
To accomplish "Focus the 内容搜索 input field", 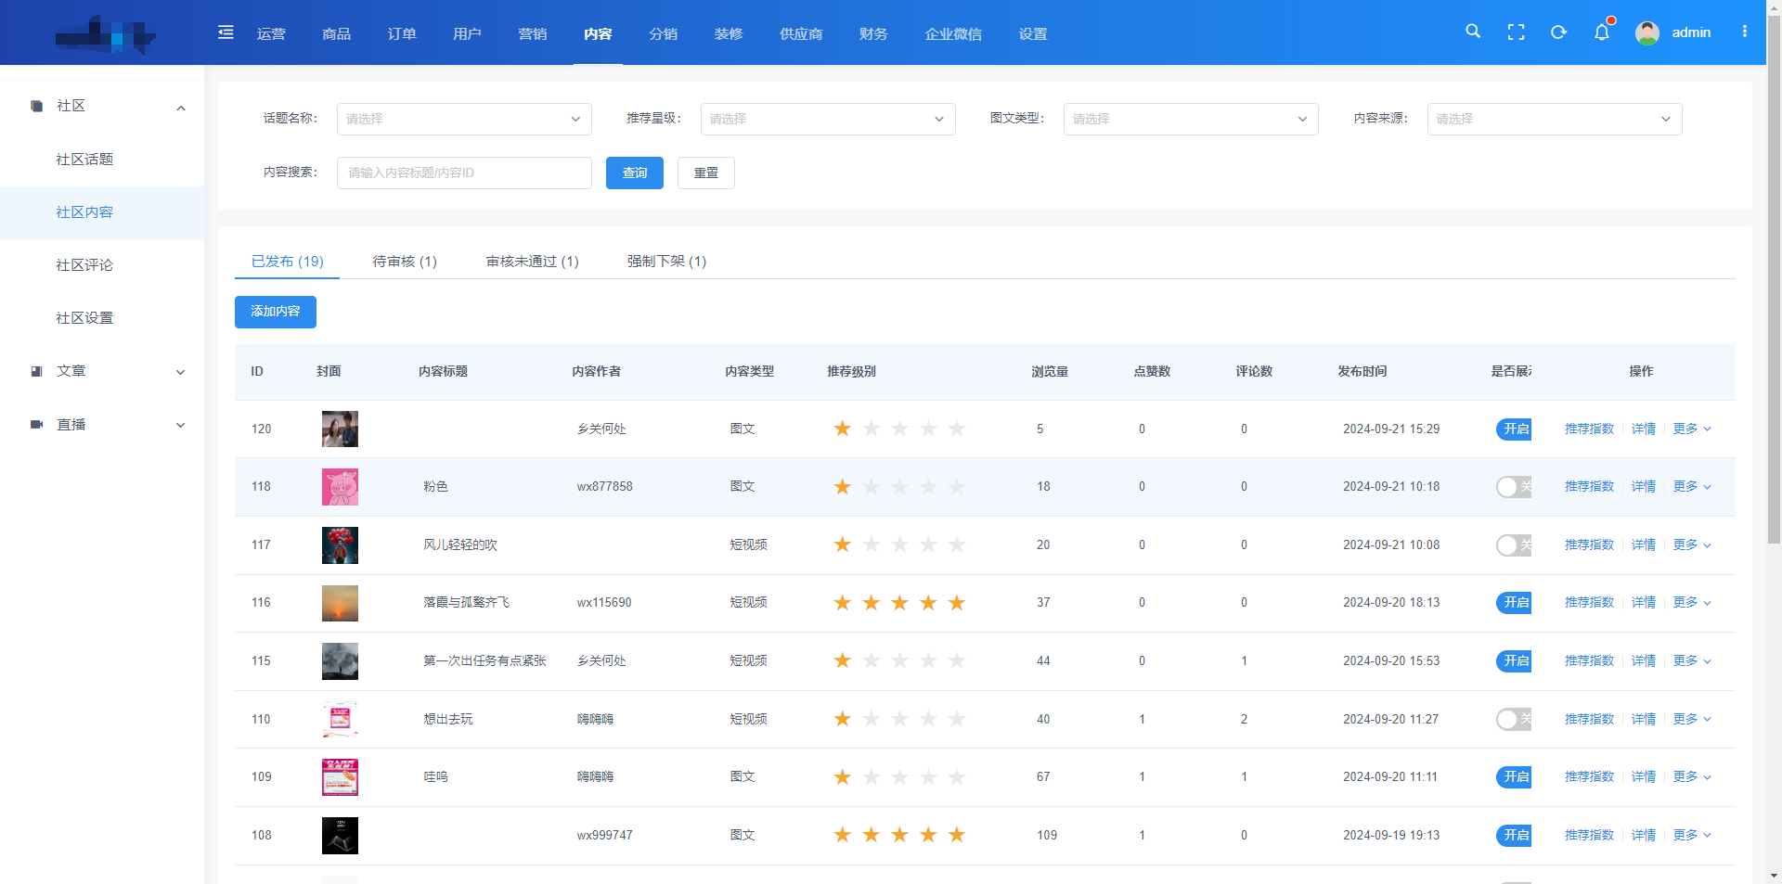I will click(x=464, y=173).
